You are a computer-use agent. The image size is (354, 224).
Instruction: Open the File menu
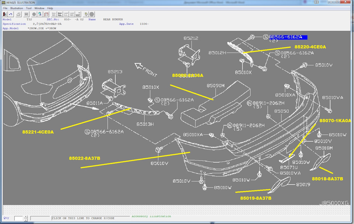pos(5,8)
